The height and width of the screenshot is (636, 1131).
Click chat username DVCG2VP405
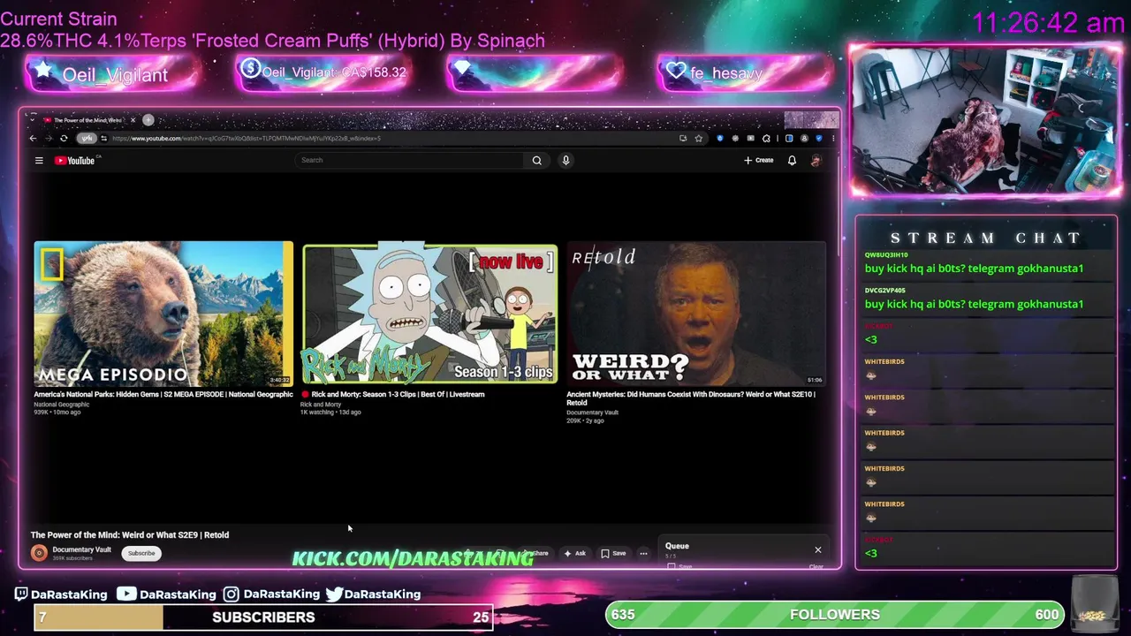pyautogui.click(x=885, y=291)
